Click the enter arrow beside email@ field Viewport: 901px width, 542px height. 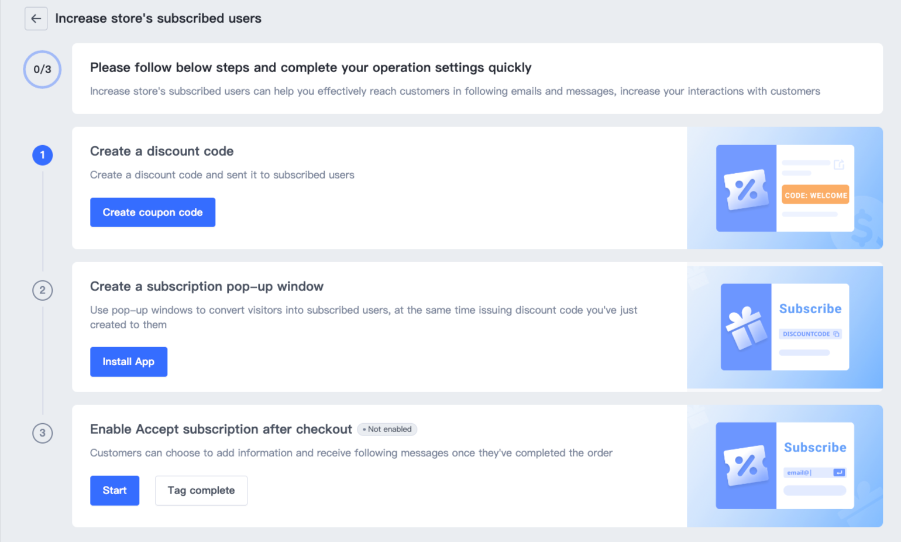pyautogui.click(x=839, y=472)
